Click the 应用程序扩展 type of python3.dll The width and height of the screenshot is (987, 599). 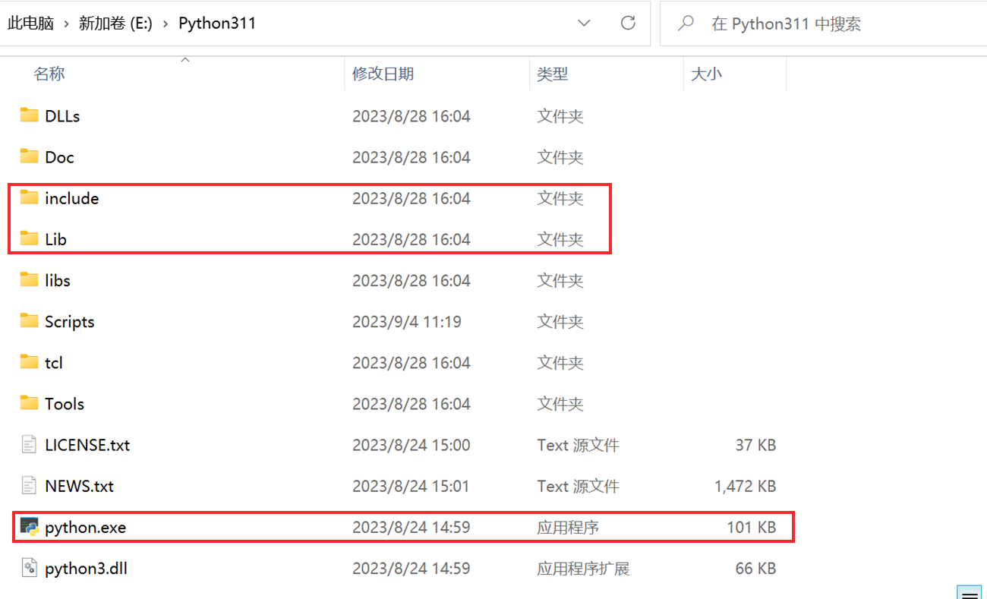tap(583, 568)
